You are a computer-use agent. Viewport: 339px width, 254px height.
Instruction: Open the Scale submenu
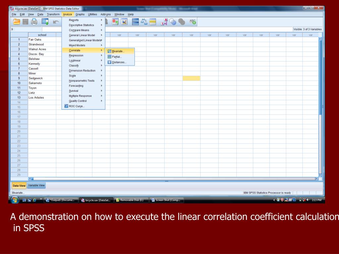(83, 76)
